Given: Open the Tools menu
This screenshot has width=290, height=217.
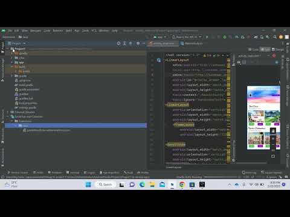Looking at the screenshot, I should tap(85, 31).
